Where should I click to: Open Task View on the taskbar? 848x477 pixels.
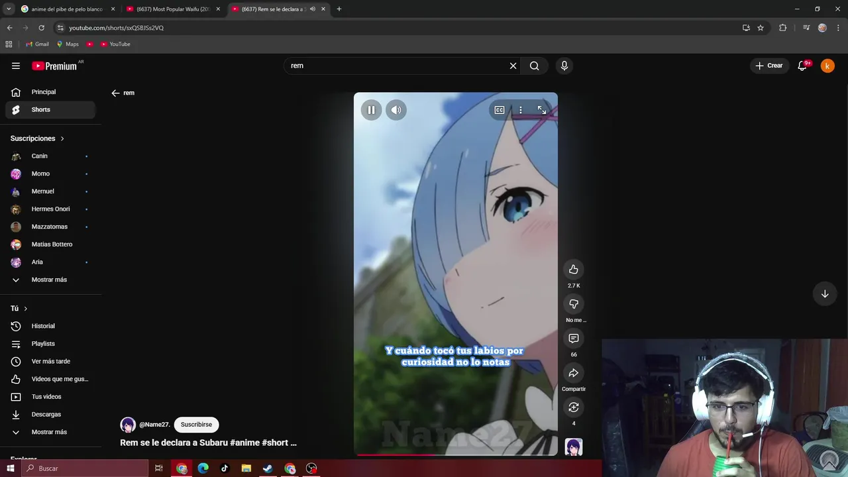tap(159, 468)
